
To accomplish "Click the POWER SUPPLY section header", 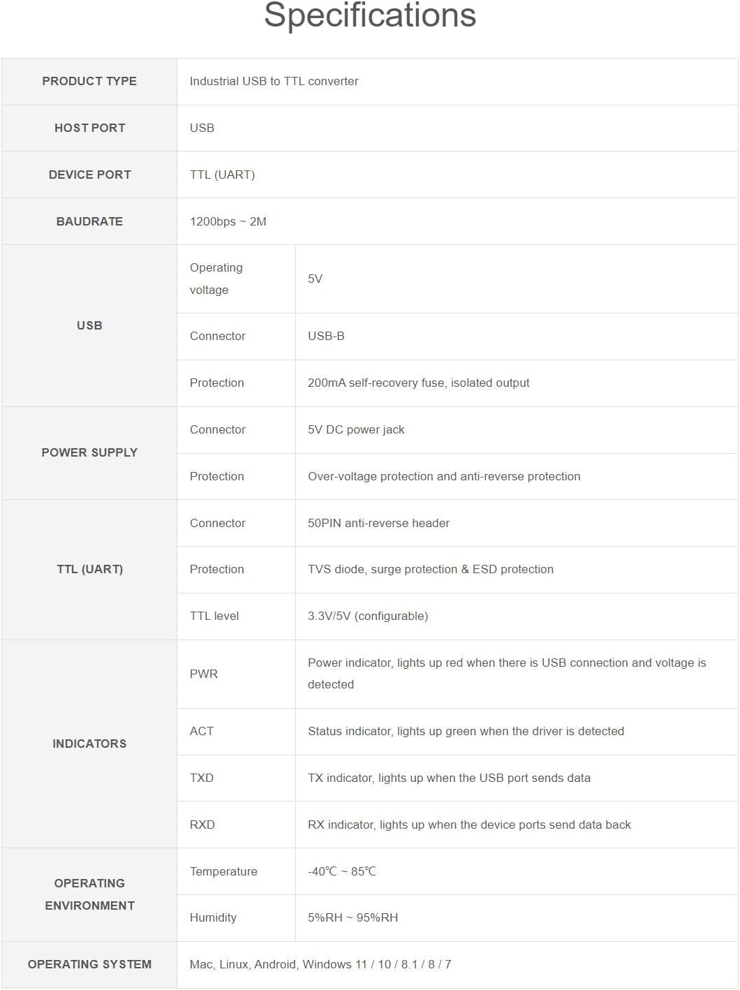I will pyautogui.click(x=89, y=452).
